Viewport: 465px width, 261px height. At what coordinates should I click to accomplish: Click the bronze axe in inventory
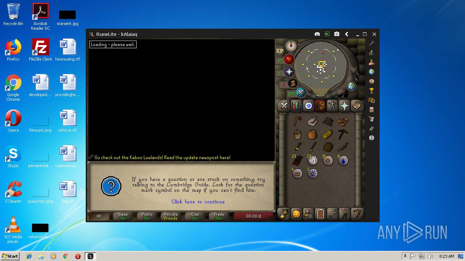tap(298, 121)
